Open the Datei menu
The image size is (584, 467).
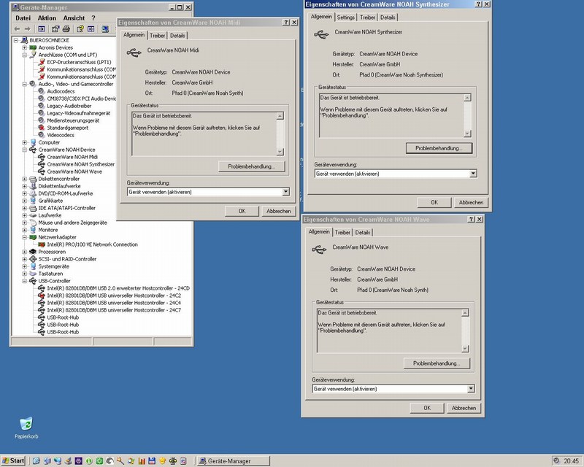point(23,18)
